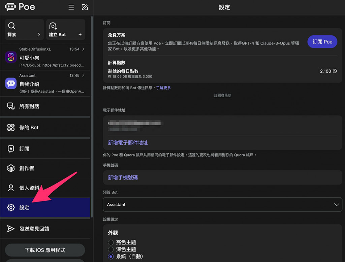Click 新增電子郵件地址 link

[x=128, y=142]
